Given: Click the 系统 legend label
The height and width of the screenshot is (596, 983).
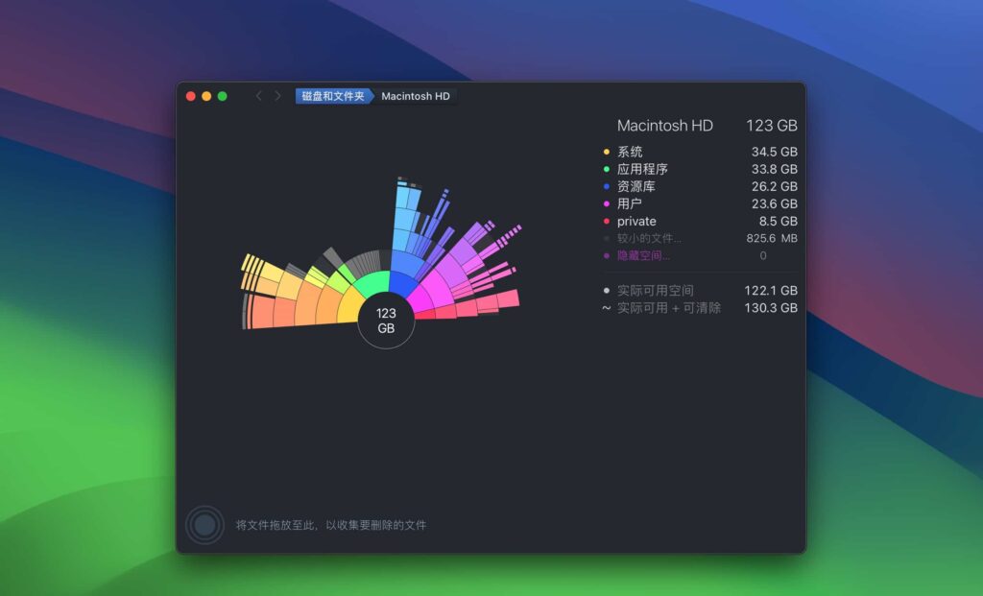Looking at the screenshot, I should (629, 151).
